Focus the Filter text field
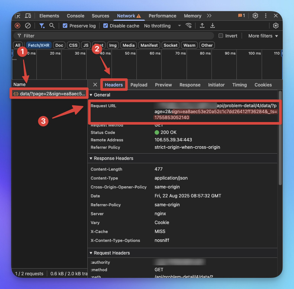Image resolution: width=294 pixels, height=289 pixels. click(114, 36)
